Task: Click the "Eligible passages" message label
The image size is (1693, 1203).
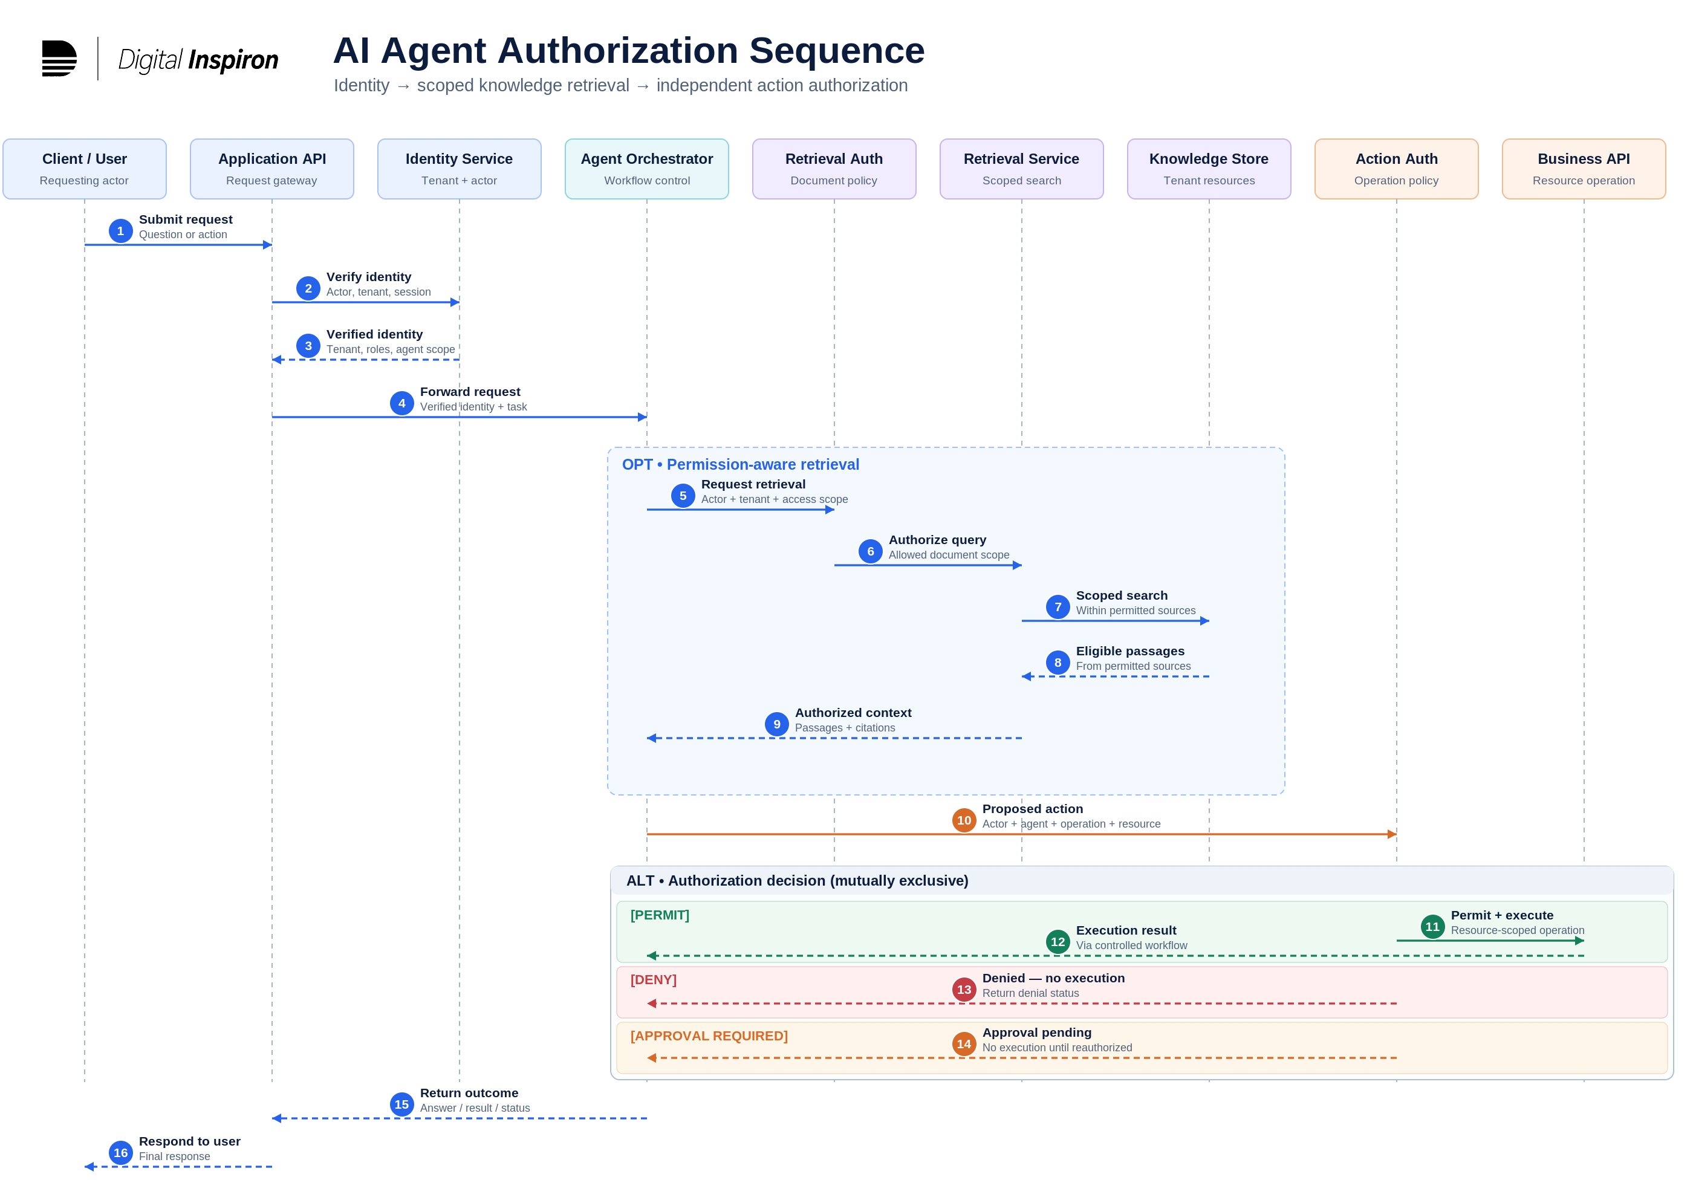Action: [1130, 651]
